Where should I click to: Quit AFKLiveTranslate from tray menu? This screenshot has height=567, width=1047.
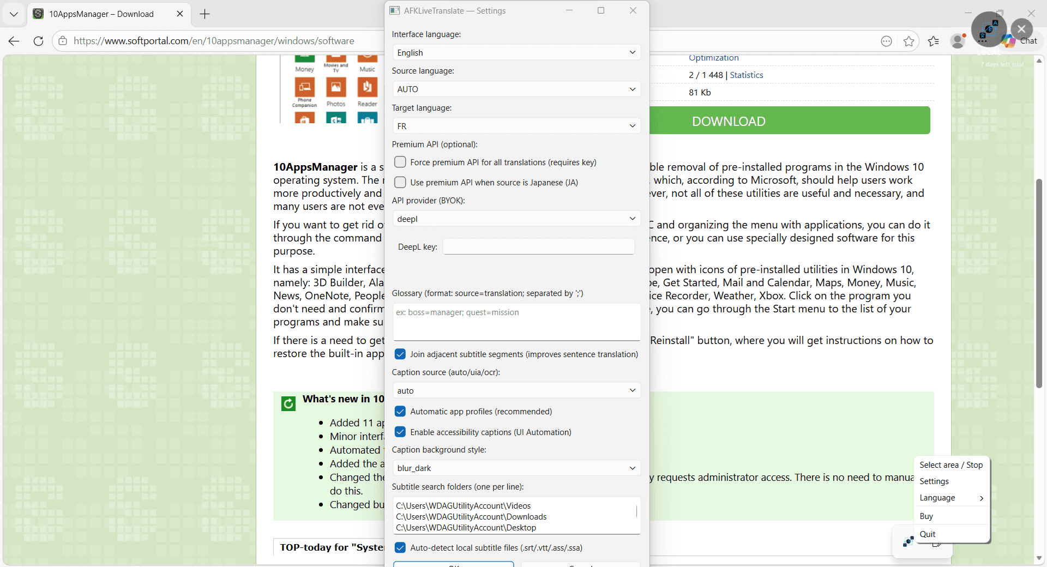coord(952,534)
